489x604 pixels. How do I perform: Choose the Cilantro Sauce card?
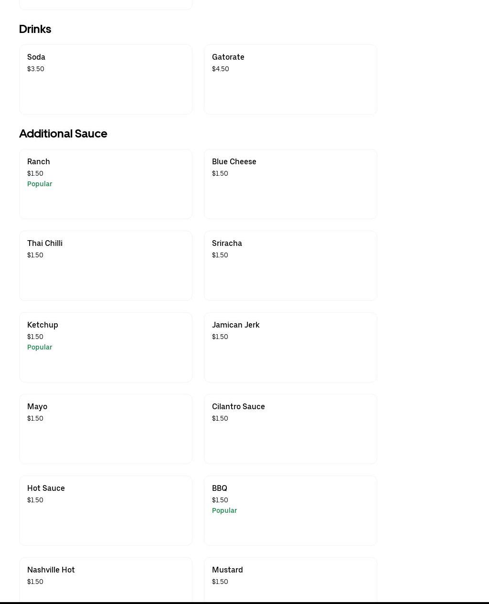[290, 429]
